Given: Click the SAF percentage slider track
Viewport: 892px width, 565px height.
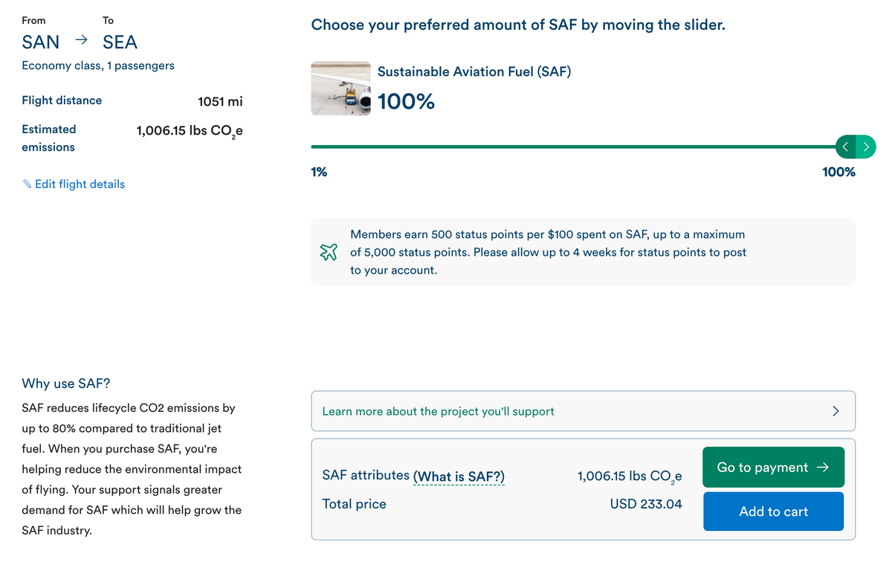Looking at the screenshot, I should tap(572, 147).
